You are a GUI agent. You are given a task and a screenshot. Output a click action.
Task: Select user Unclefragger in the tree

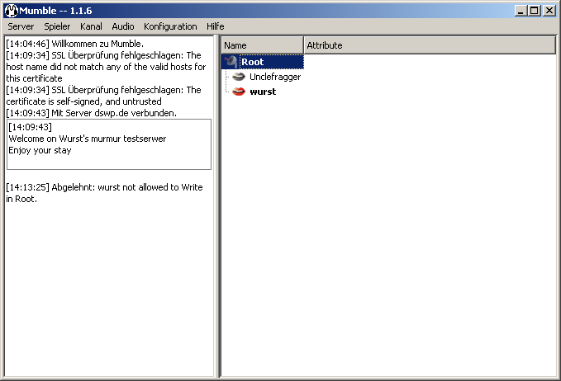pos(275,77)
